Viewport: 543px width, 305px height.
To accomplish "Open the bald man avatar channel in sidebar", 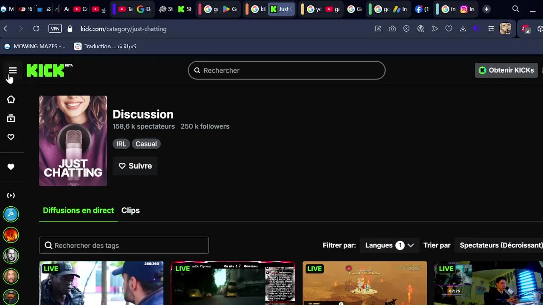I will click(x=11, y=276).
